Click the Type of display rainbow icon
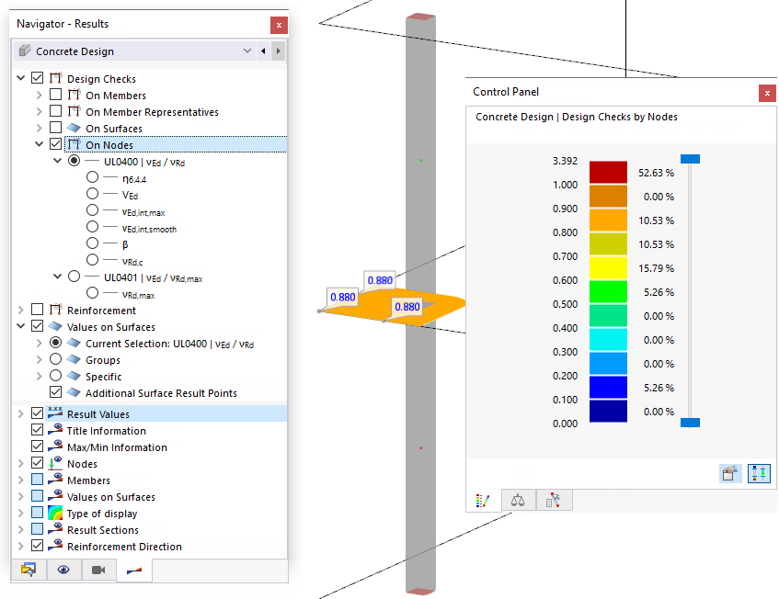Image resolution: width=779 pixels, height=599 pixels. [x=55, y=513]
